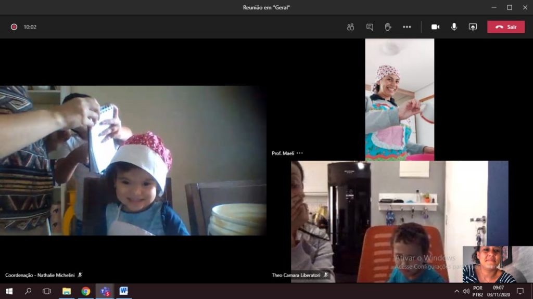Select Theo Camara Liberatori's video feed

click(x=399, y=221)
